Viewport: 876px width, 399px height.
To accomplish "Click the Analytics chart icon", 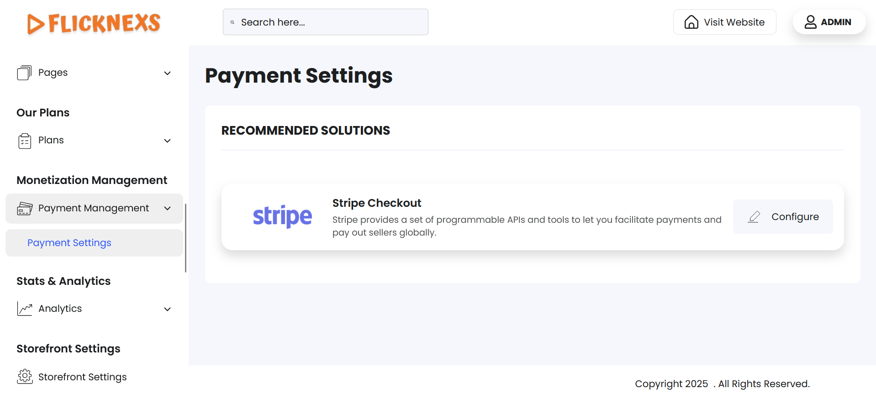I will coord(25,309).
